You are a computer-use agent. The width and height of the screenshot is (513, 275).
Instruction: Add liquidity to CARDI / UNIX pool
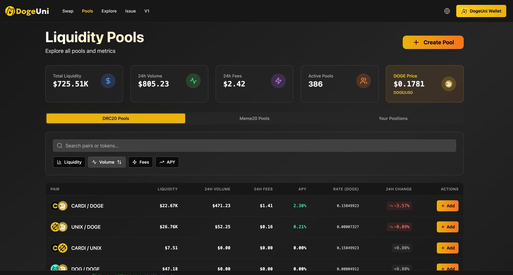pos(448,248)
